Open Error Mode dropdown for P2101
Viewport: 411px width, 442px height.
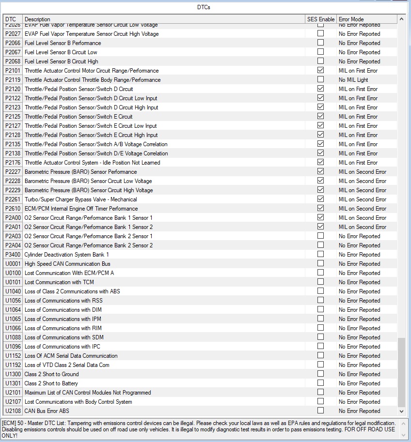[x=367, y=71]
